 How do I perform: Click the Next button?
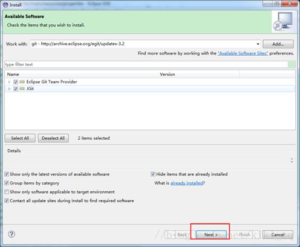(211, 235)
